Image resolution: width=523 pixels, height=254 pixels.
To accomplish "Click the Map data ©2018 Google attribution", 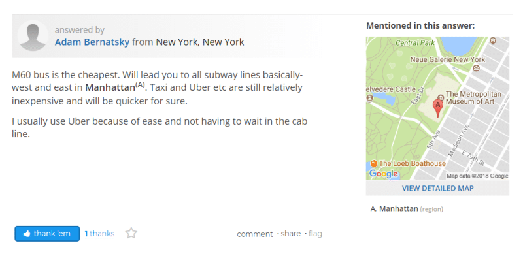I will (x=477, y=176).
